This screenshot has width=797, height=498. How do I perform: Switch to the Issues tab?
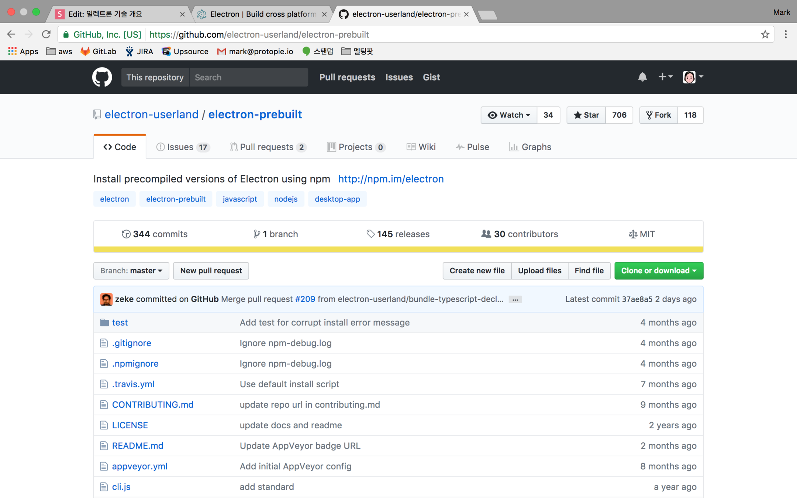click(183, 147)
